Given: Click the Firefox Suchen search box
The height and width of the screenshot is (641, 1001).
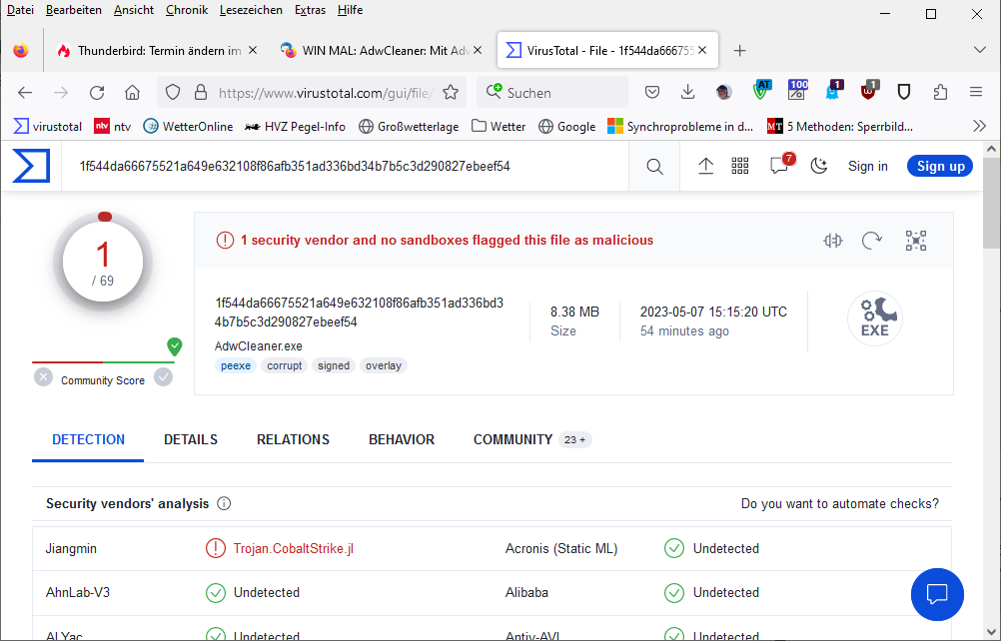Looking at the screenshot, I should pos(552,93).
